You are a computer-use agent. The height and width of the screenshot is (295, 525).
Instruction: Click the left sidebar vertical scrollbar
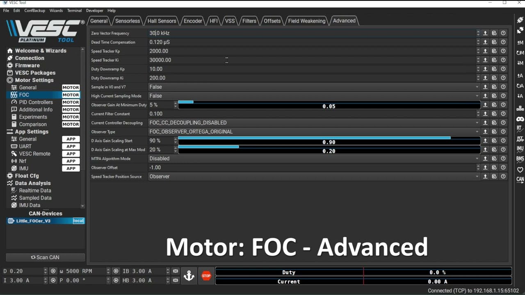(83, 128)
